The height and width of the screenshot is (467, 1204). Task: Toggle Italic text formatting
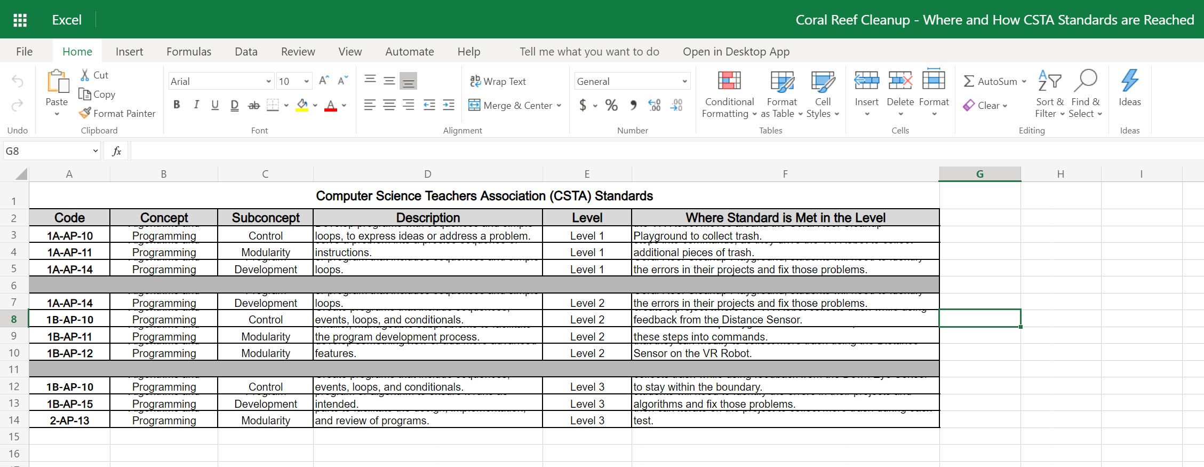point(196,105)
